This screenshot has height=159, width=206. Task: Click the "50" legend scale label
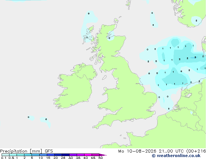[100, 158]
